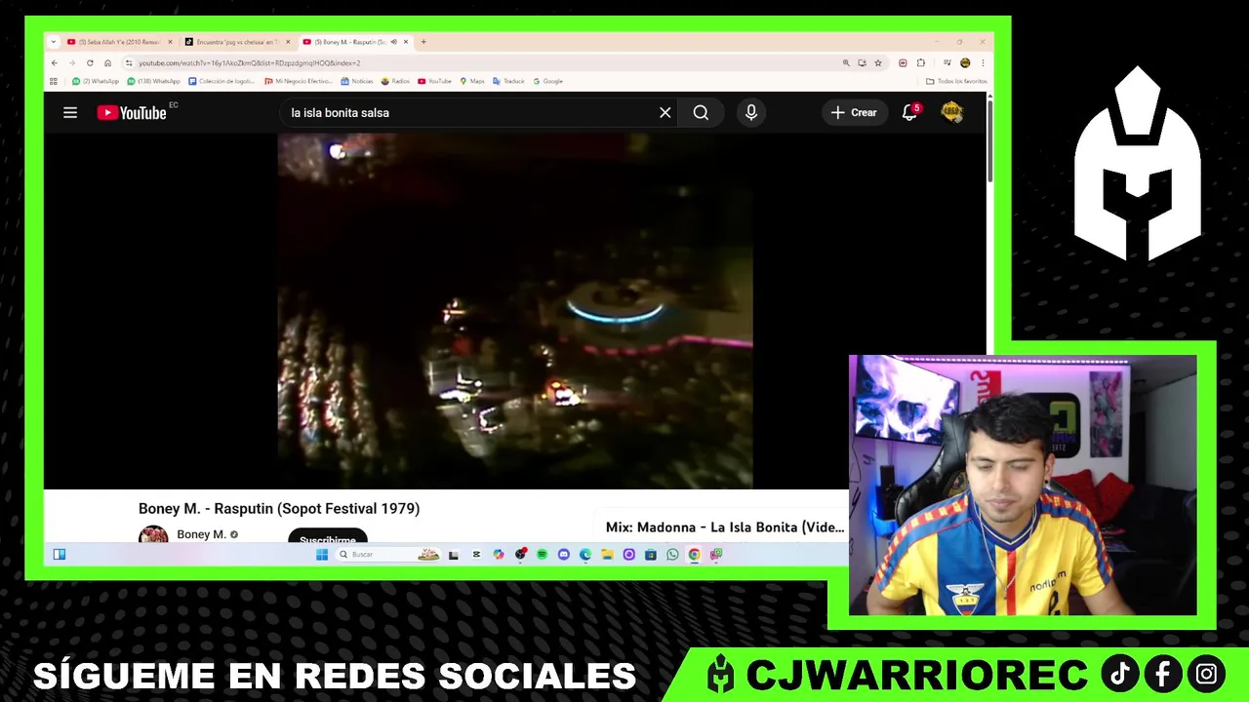Switch to Chrome on the taskbar
This screenshot has height=702, width=1249.
pyautogui.click(x=694, y=555)
